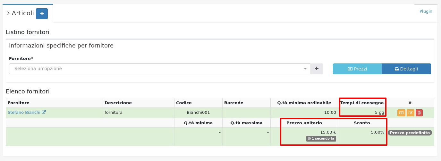Image resolution: width=441 pixels, height=161 pixels.
Task: Click the 'Prezzo predefinito' badge
Action: point(410,133)
